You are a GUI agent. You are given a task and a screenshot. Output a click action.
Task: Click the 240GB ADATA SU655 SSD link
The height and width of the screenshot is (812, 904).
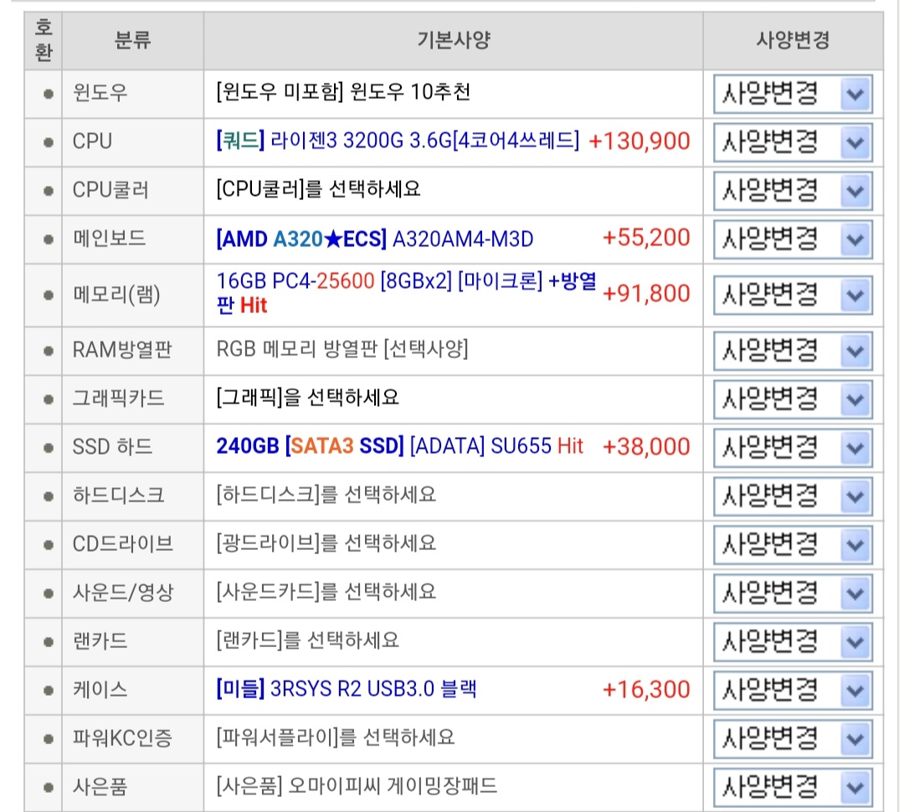[x=399, y=446]
